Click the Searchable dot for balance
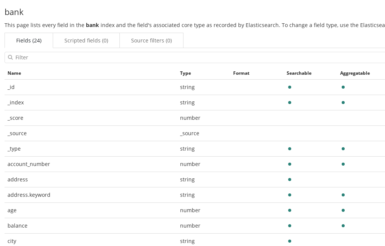Image resolution: width=385 pixels, height=246 pixels. point(290,226)
